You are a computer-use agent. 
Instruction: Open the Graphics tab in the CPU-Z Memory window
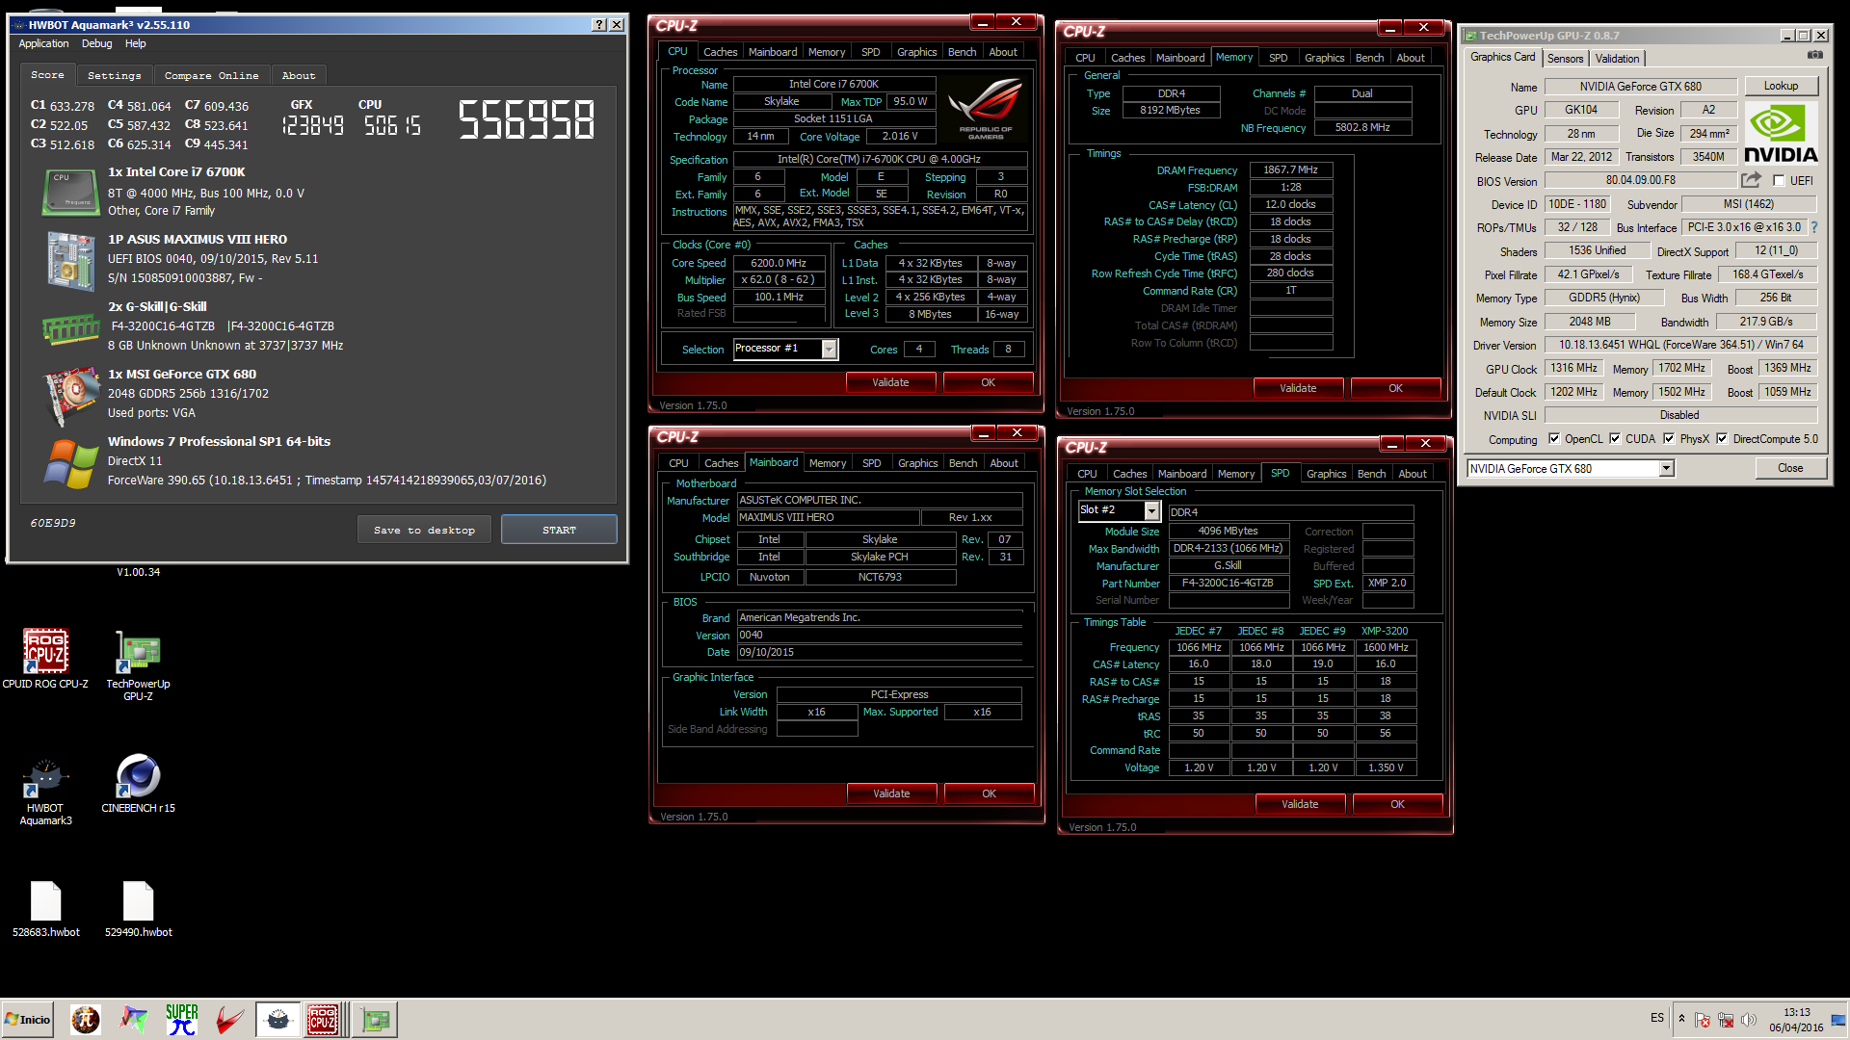pyautogui.click(x=1324, y=58)
